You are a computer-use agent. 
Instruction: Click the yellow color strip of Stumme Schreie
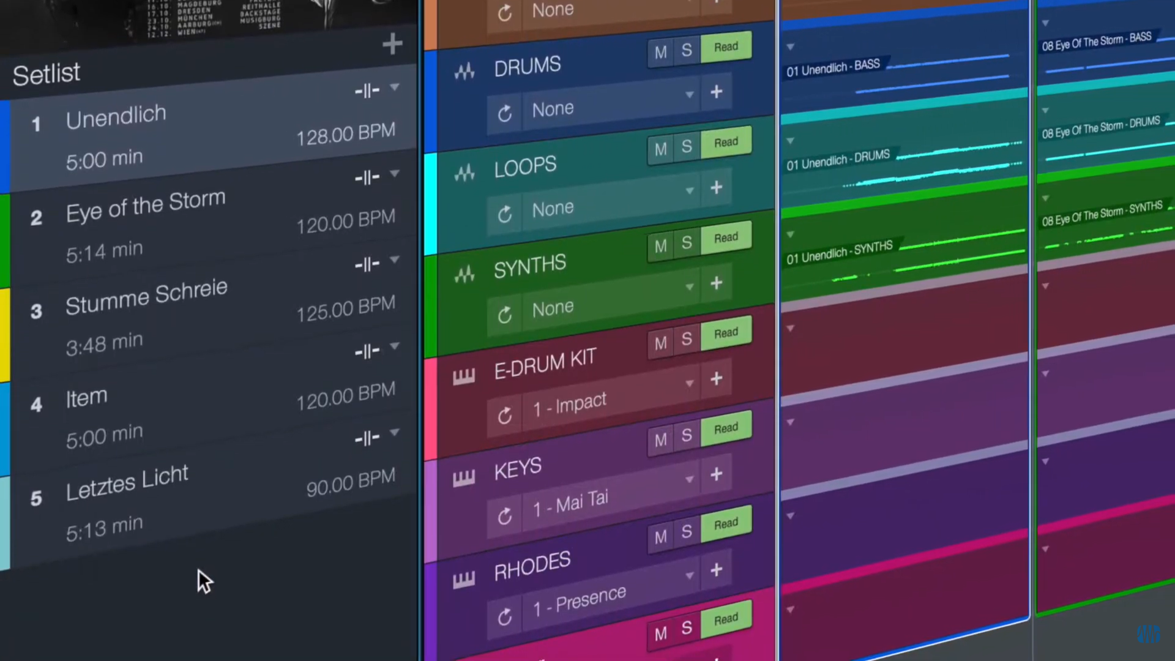point(4,334)
